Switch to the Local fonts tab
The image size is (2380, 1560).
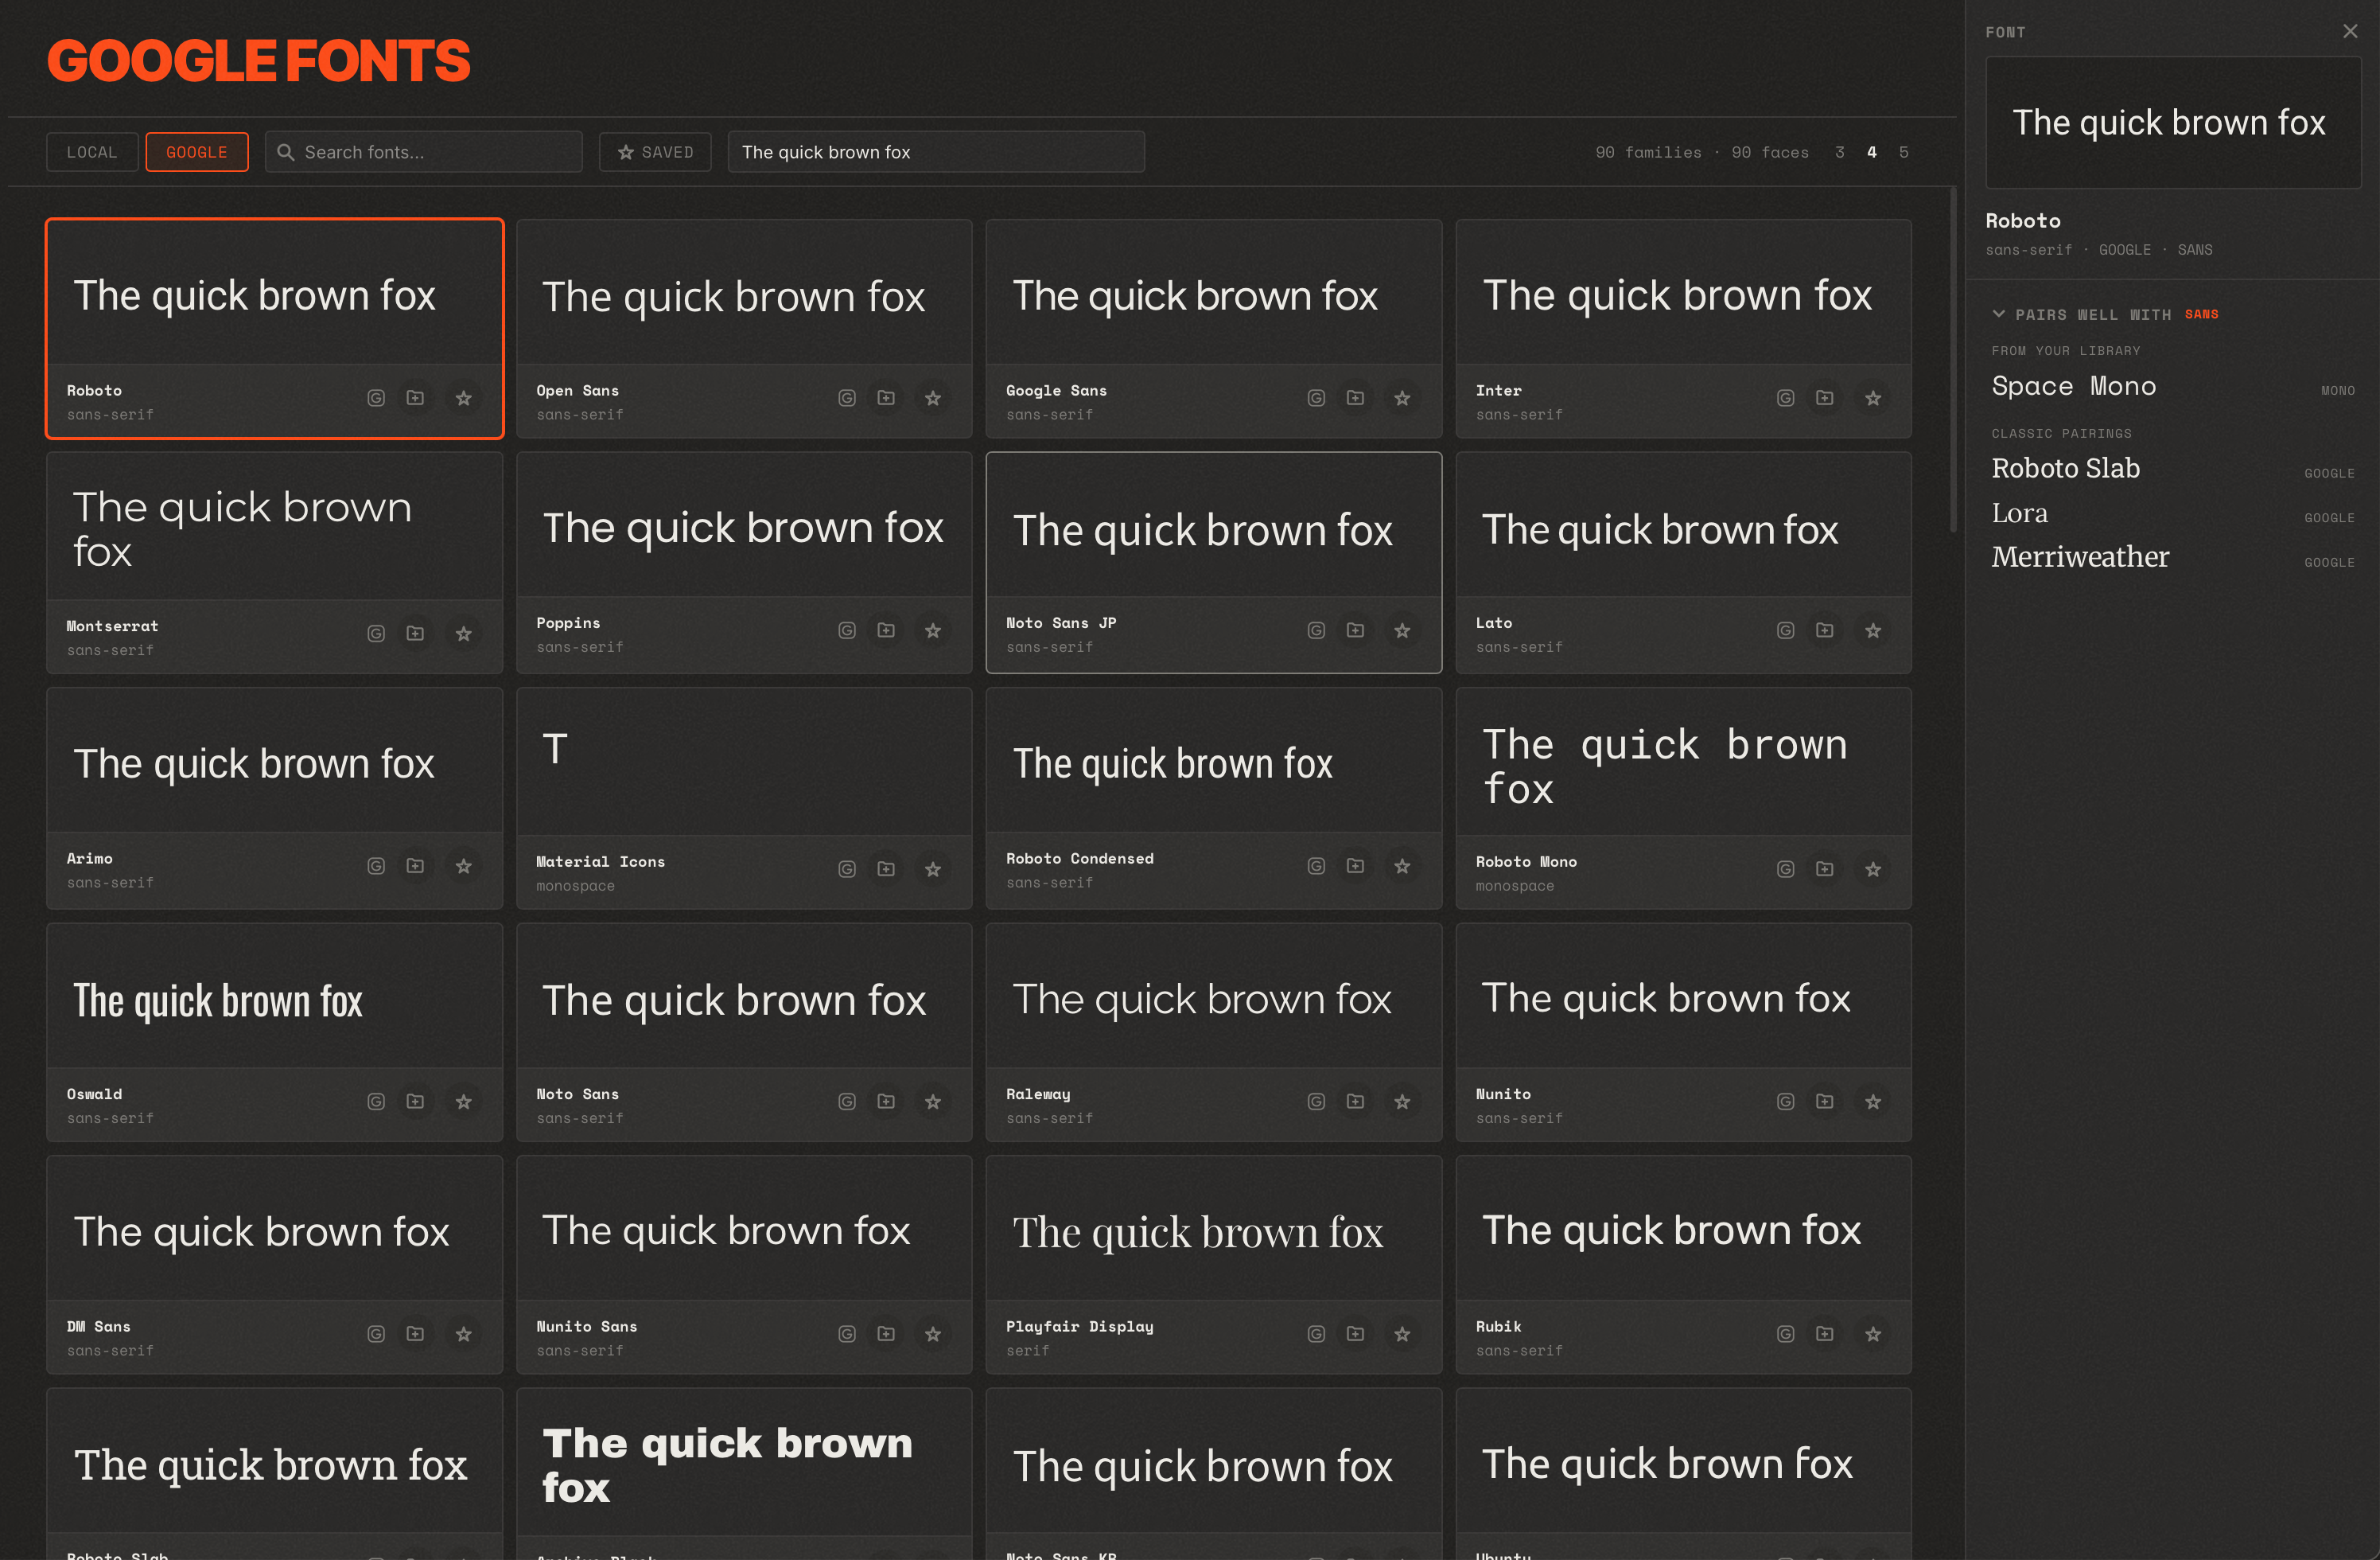92,152
